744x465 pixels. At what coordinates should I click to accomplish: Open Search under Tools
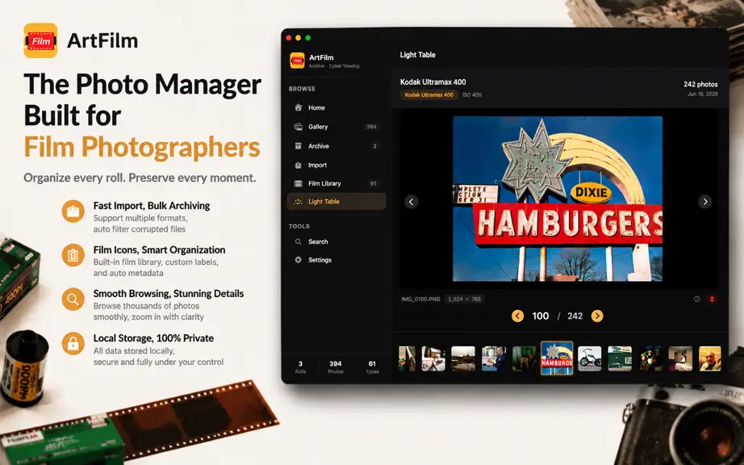336,241
